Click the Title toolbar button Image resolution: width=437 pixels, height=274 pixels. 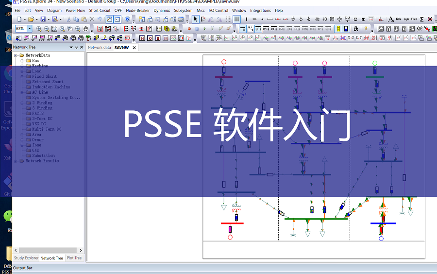coord(399,19)
